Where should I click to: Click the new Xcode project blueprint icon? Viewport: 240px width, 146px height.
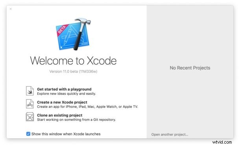pyautogui.click(x=30, y=104)
